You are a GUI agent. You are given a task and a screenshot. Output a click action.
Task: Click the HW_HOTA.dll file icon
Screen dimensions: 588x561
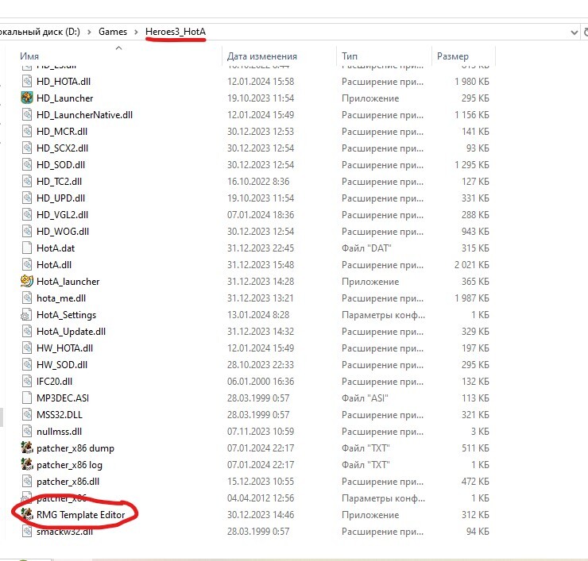27,348
